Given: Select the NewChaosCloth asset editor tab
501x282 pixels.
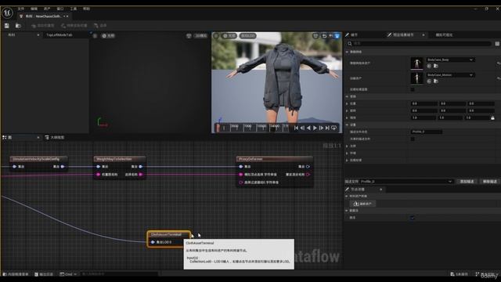Looking at the screenshot, I should (44, 16).
